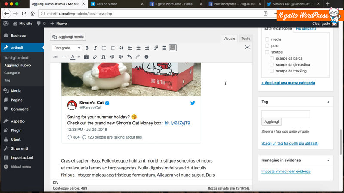
Task: Enter distraction-free writing mode
Action: tap(247, 48)
